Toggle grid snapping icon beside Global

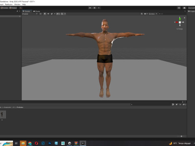point(21,8)
